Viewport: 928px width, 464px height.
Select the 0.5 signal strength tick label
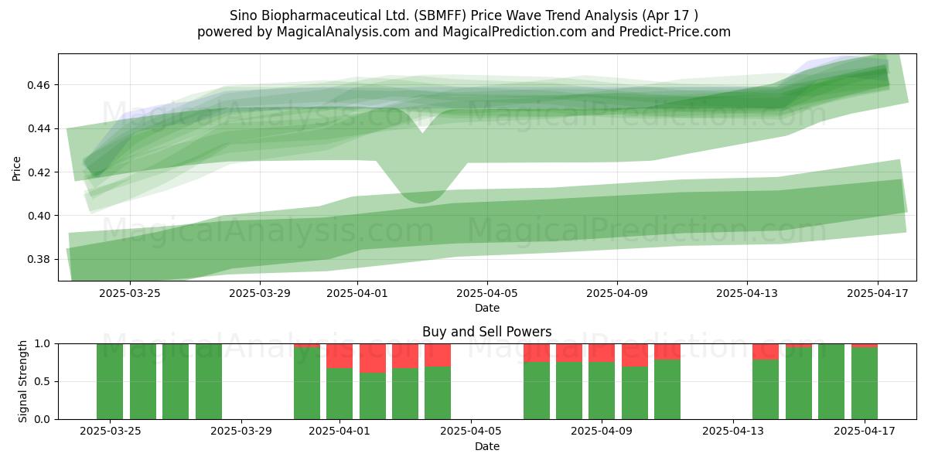point(43,381)
